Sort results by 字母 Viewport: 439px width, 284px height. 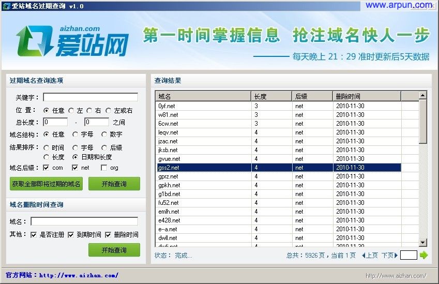coord(75,147)
